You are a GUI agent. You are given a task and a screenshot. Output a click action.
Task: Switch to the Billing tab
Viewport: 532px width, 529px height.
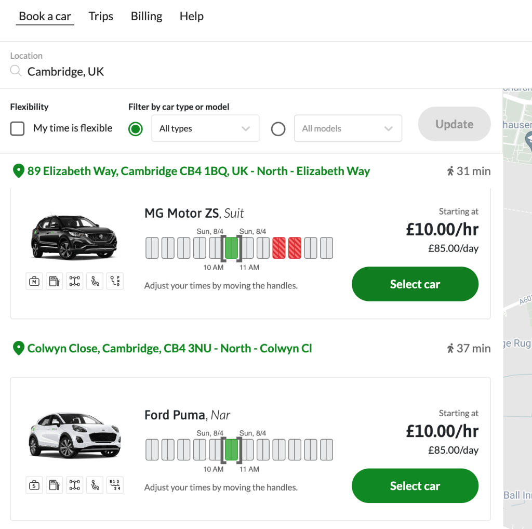coord(147,16)
